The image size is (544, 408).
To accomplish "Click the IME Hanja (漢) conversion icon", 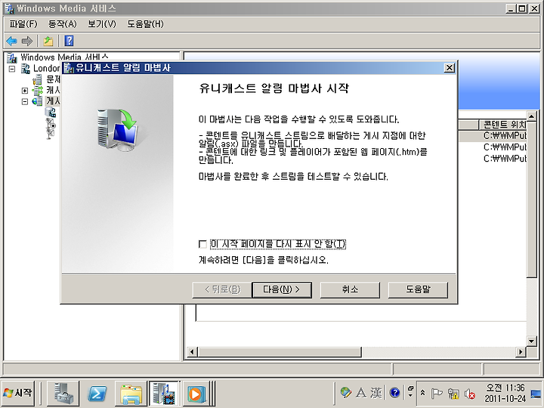I will pyautogui.click(x=376, y=393).
